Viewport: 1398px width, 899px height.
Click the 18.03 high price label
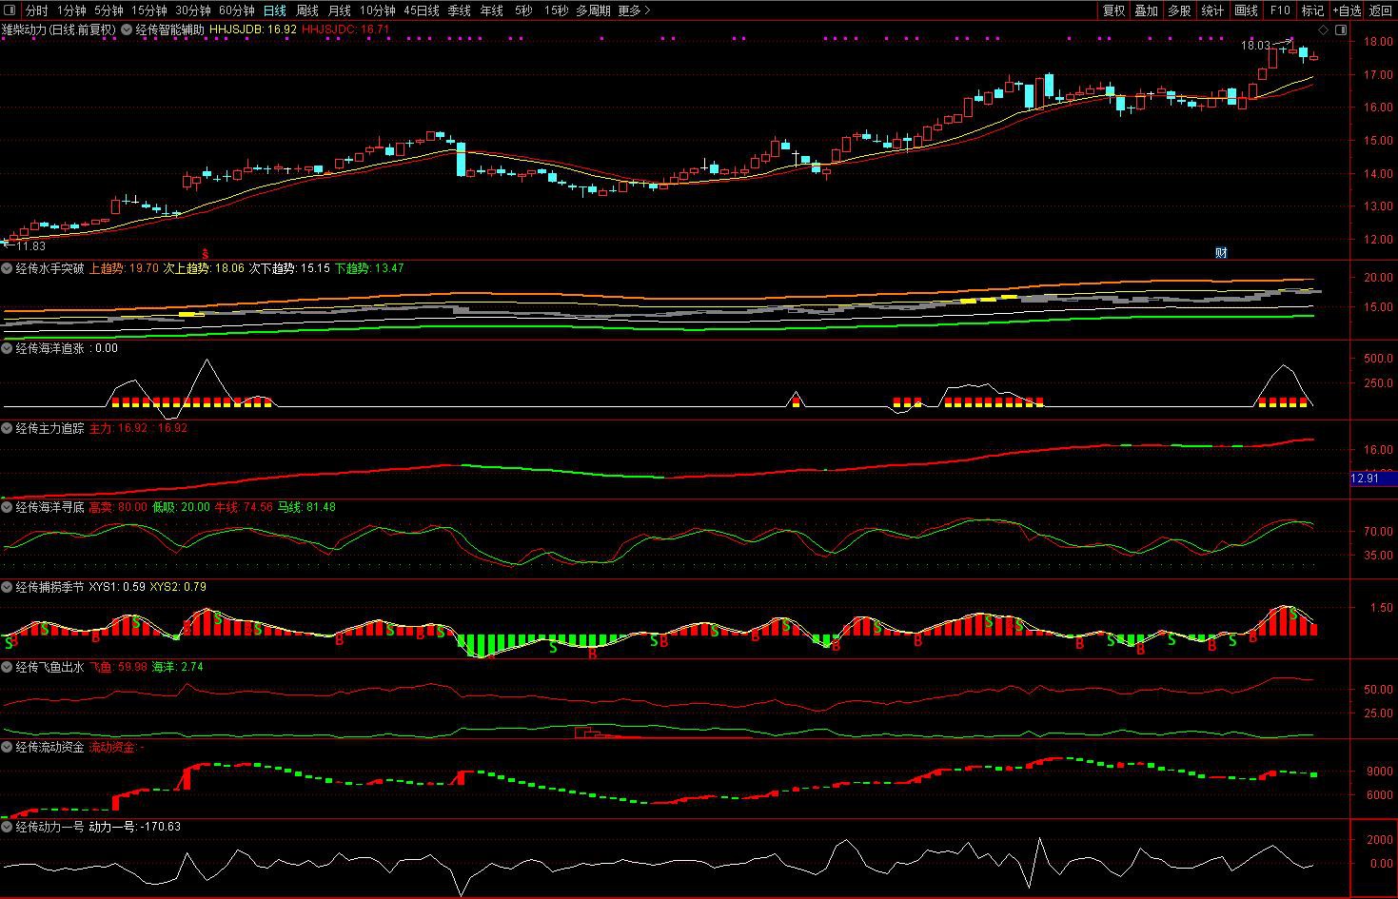coord(1255,46)
